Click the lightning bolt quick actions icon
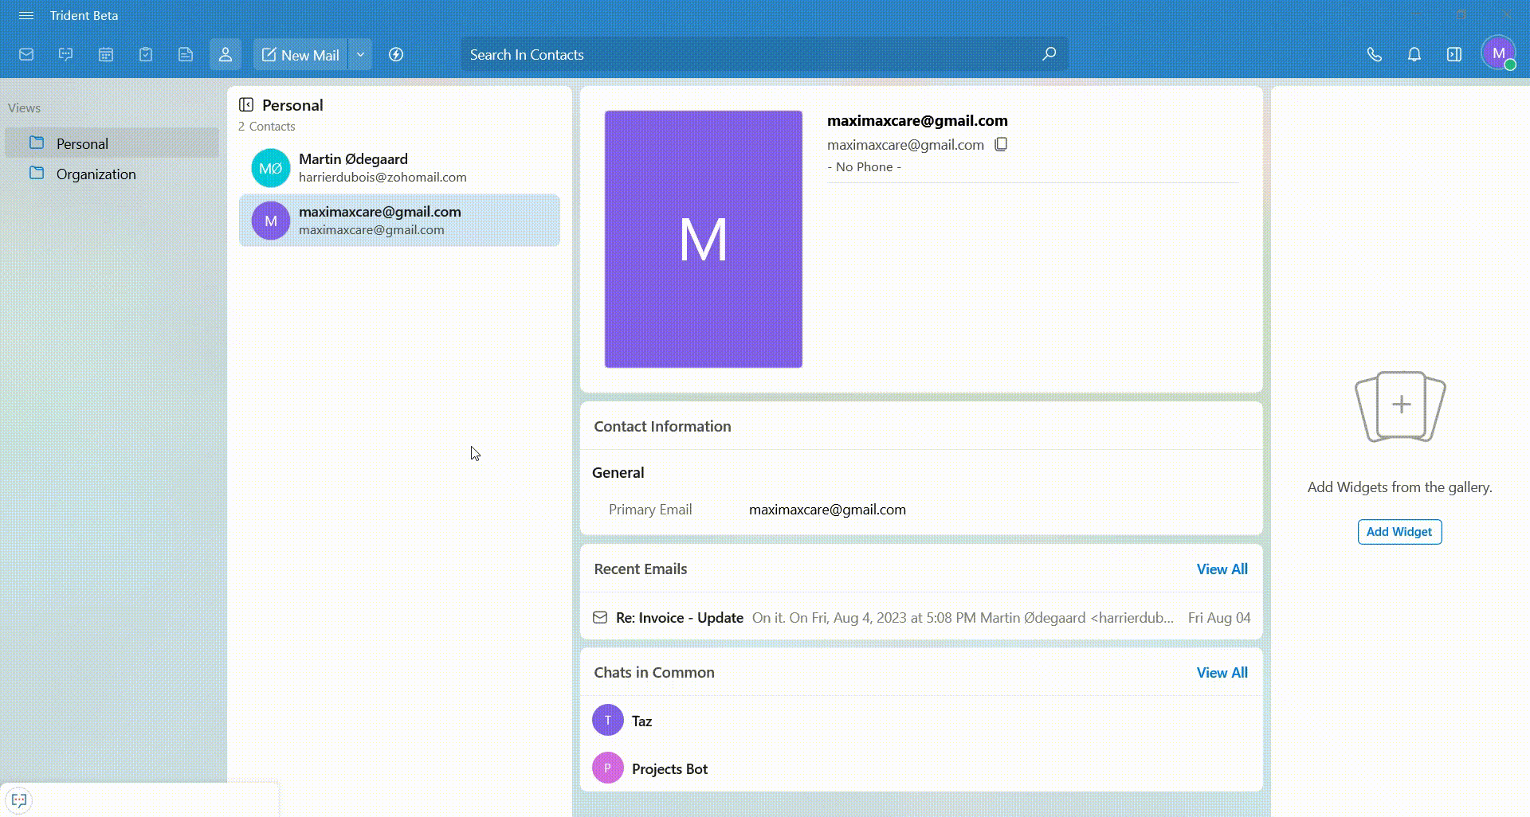The height and width of the screenshot is (817, 1530). click(x=396, y=55)
